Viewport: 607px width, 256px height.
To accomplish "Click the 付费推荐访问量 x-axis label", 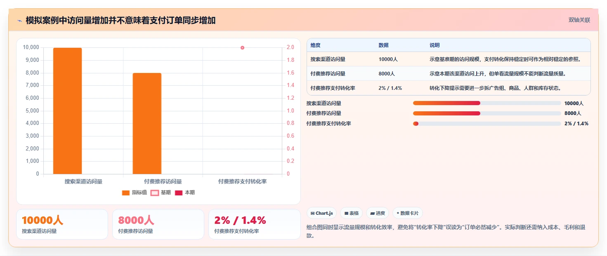I will pos(163,181).
